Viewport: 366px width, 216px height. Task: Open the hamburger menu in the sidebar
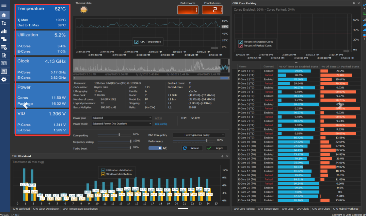[x=4, y=6]
